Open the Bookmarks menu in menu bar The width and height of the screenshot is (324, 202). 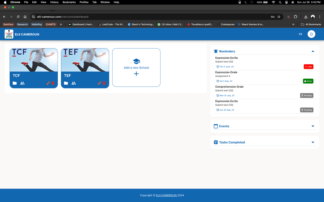click(x=69, y=2)
